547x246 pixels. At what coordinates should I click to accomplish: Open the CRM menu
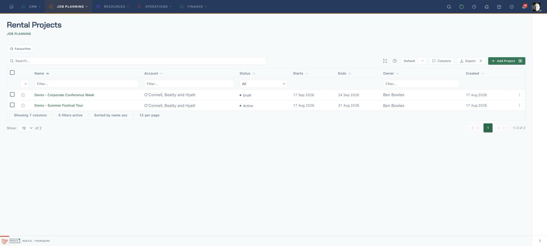31,7
